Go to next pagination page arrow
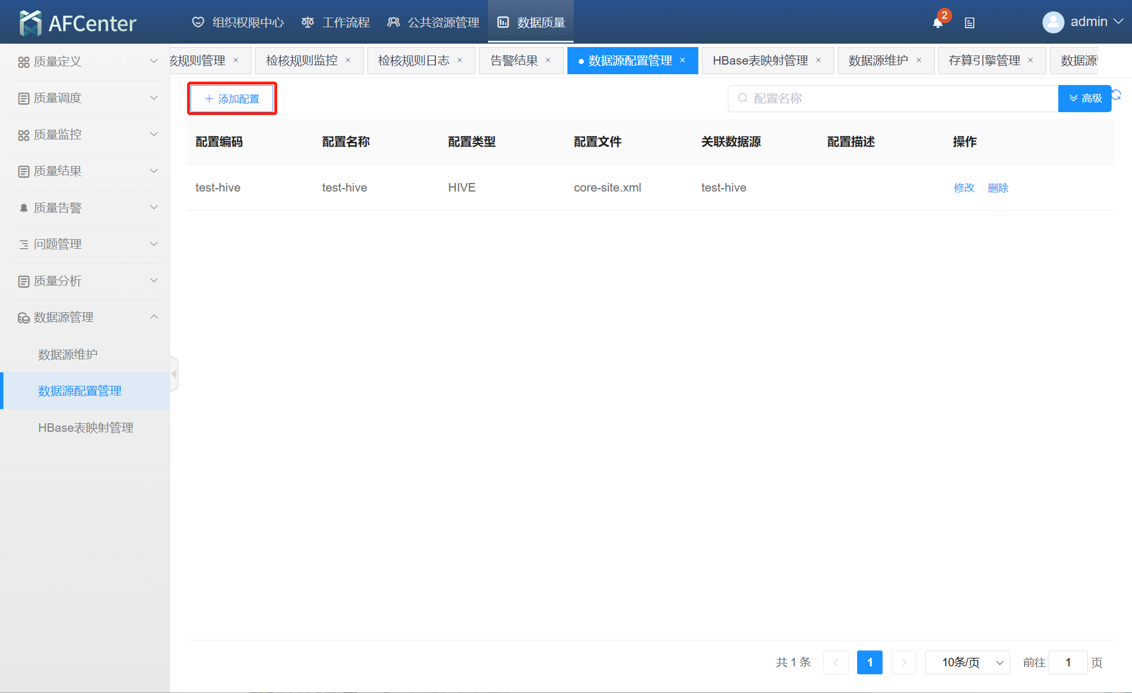Image resolution: width=1132 pixels, height=693 pixels. pyautogui.click(x=904, y=662)
